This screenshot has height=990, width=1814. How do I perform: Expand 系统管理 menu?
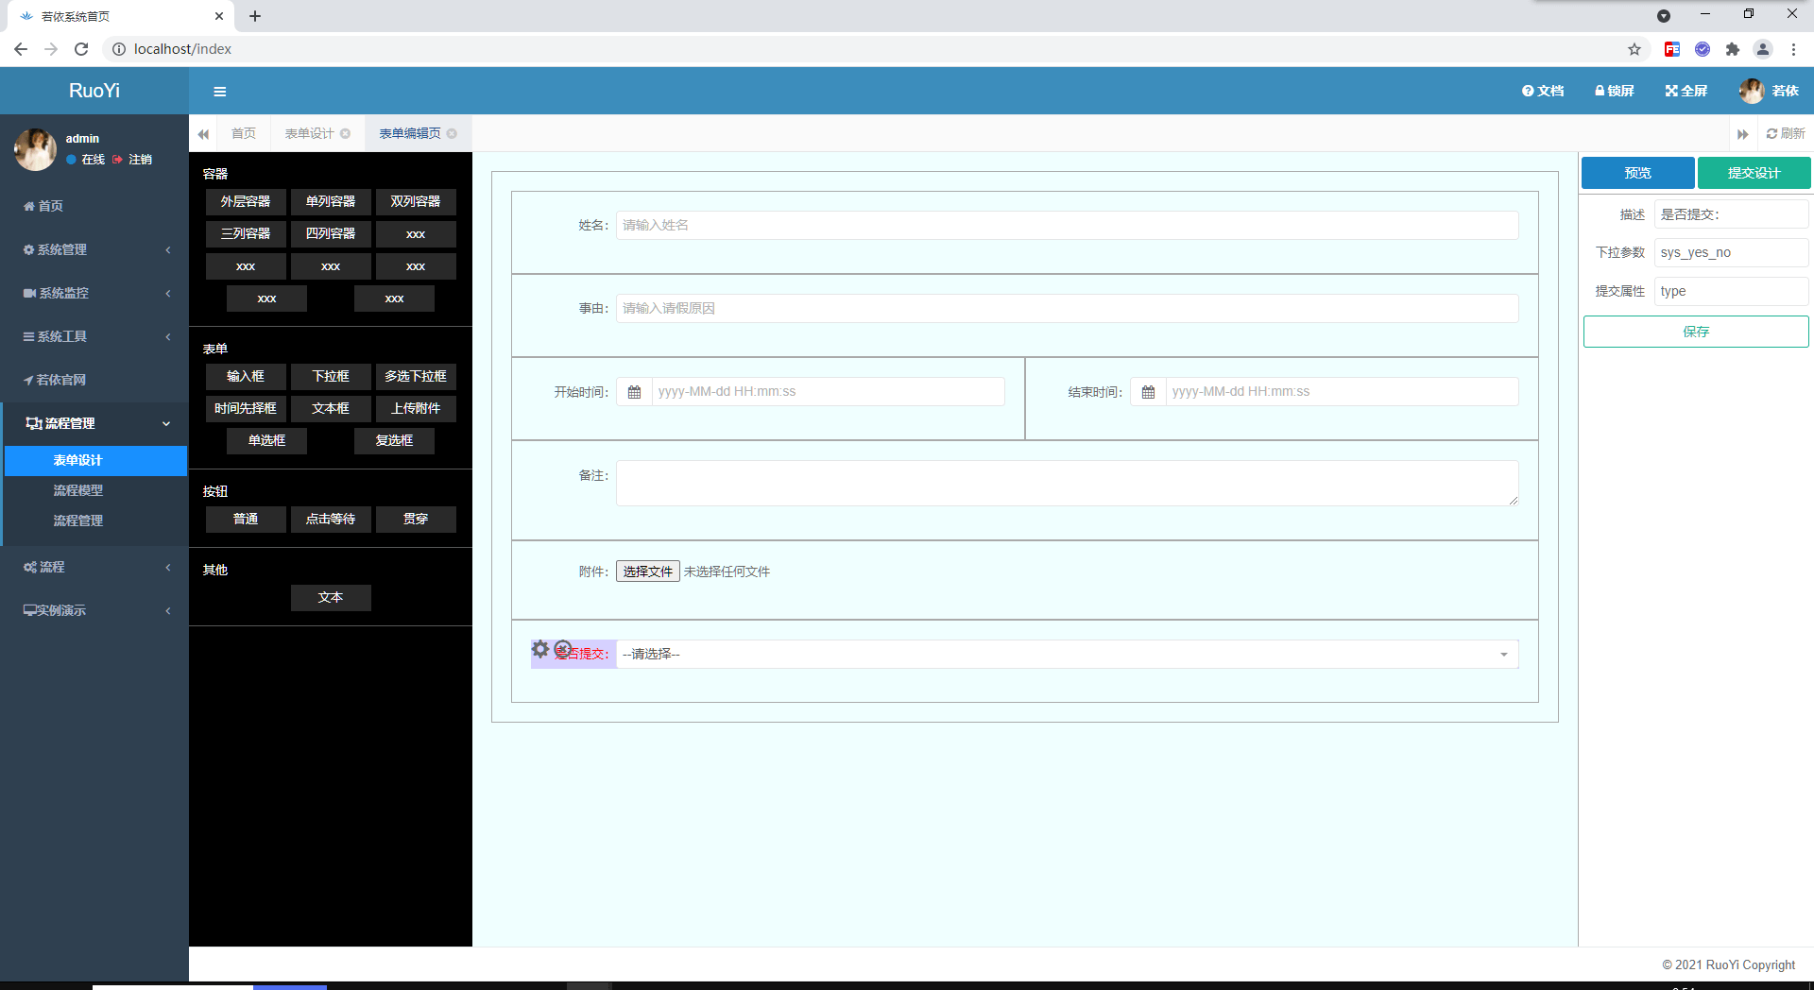(x=94, y=249)
